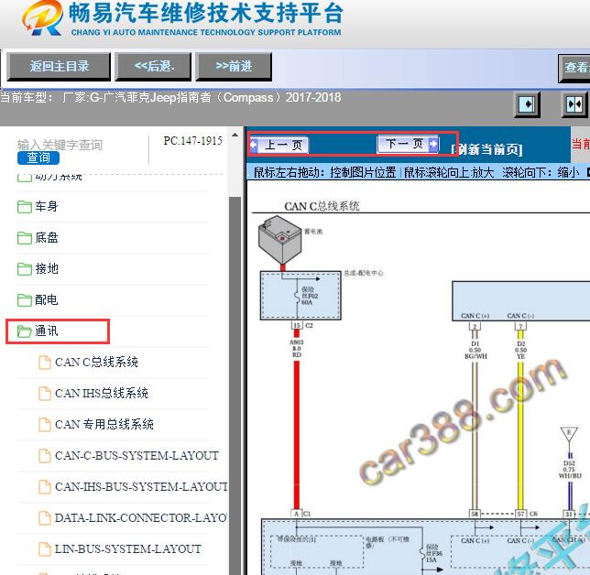
Task: Click the 下一页 next page button
Action: (408, 144)
